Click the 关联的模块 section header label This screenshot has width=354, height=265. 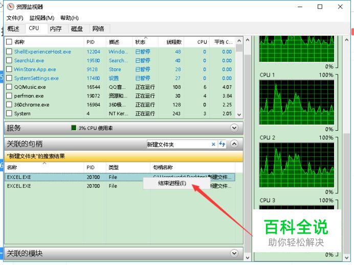click(25, 253)
